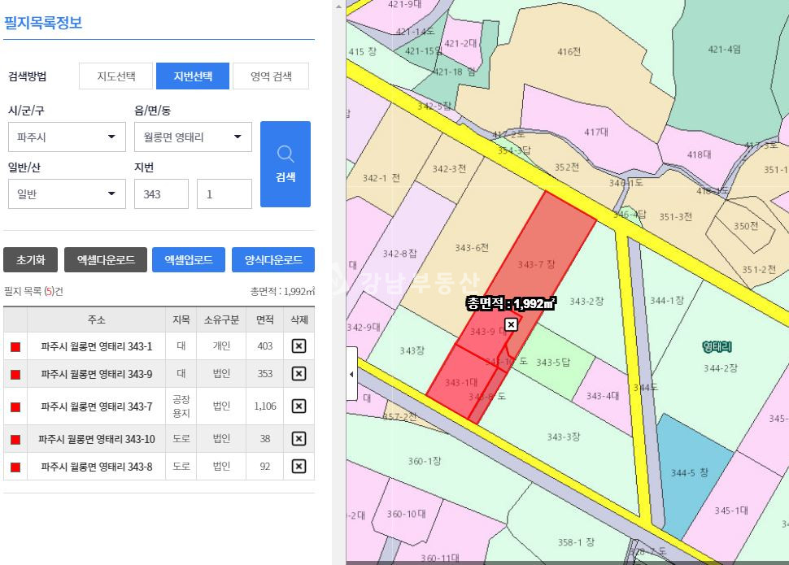Click parcel 342-3전 on the map
This screenshot has height=565, width=789.
[x=449, y=169]
